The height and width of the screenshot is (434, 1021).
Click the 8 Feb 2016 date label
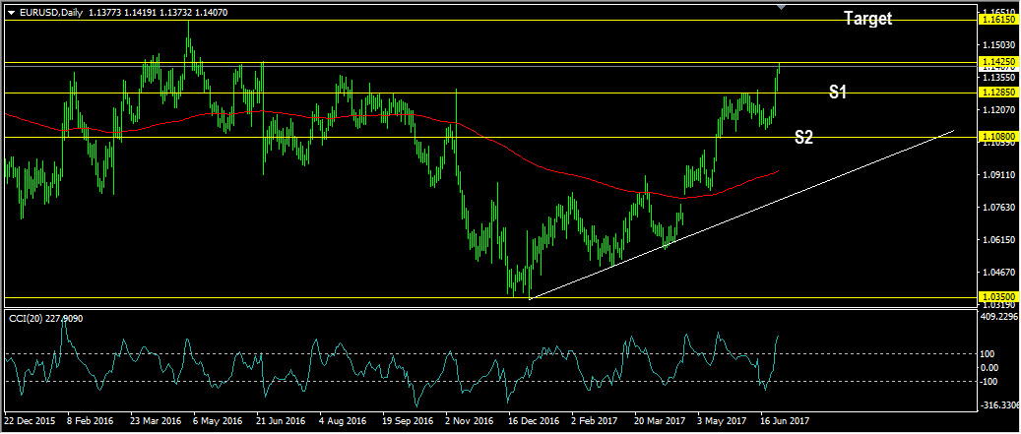(x=89, y=421)
